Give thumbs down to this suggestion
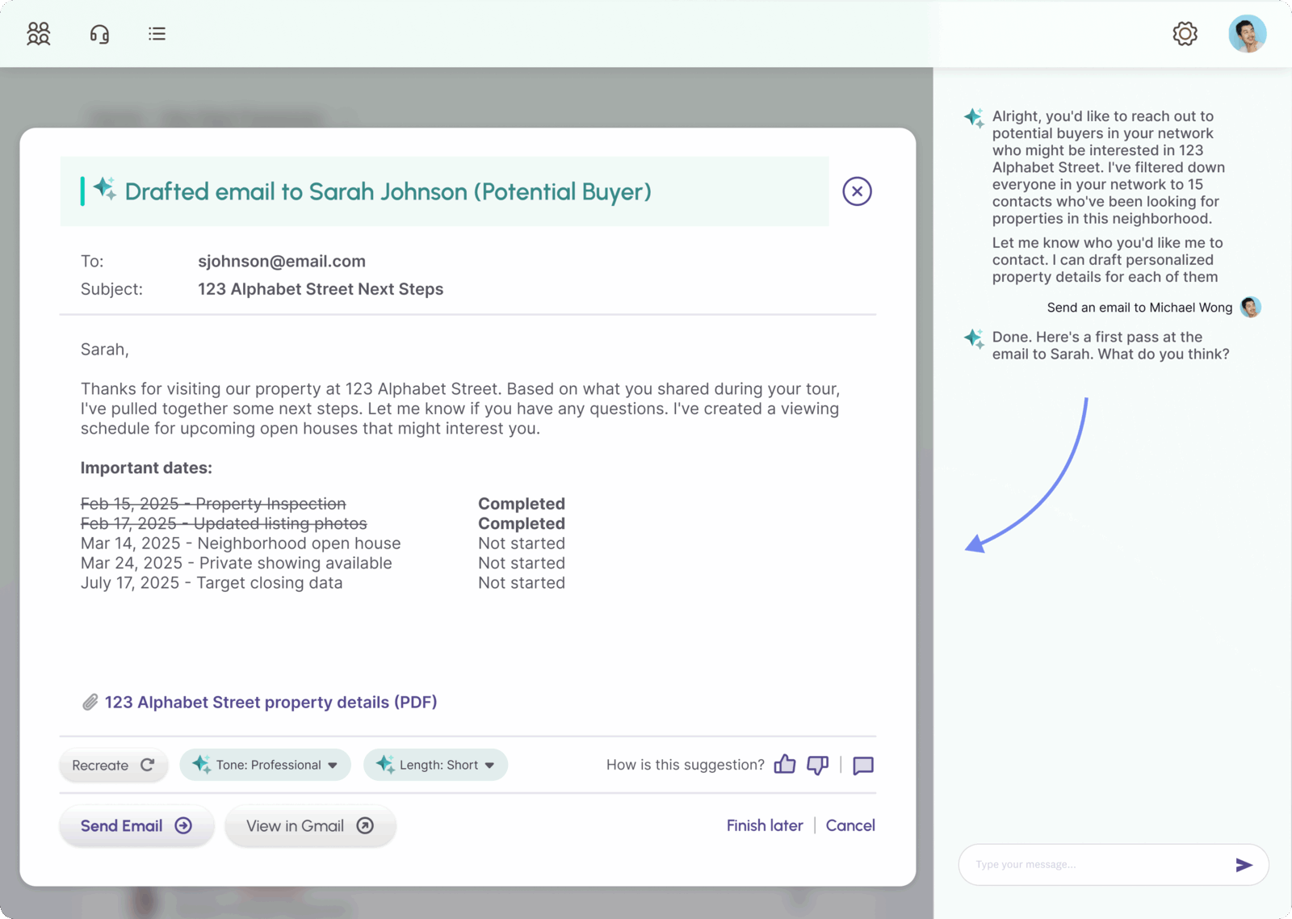The width and height of the screenshot is (1292, 919). pyautogui.click(x=817, y=765)
